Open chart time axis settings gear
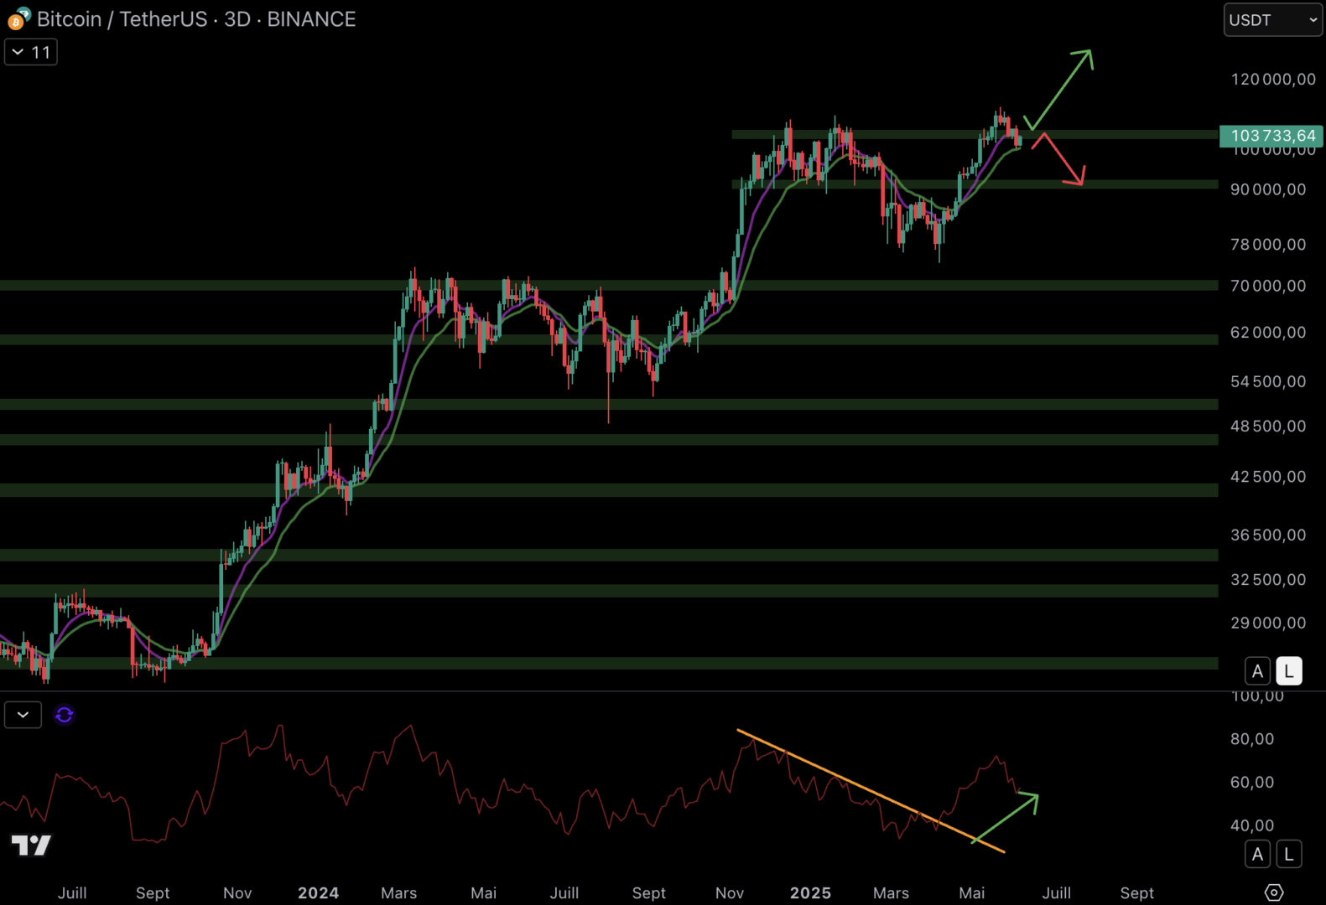Image resolution: width=1326 pixels, height=905 pixels. pyautogui.click(x=1273, y=892)
